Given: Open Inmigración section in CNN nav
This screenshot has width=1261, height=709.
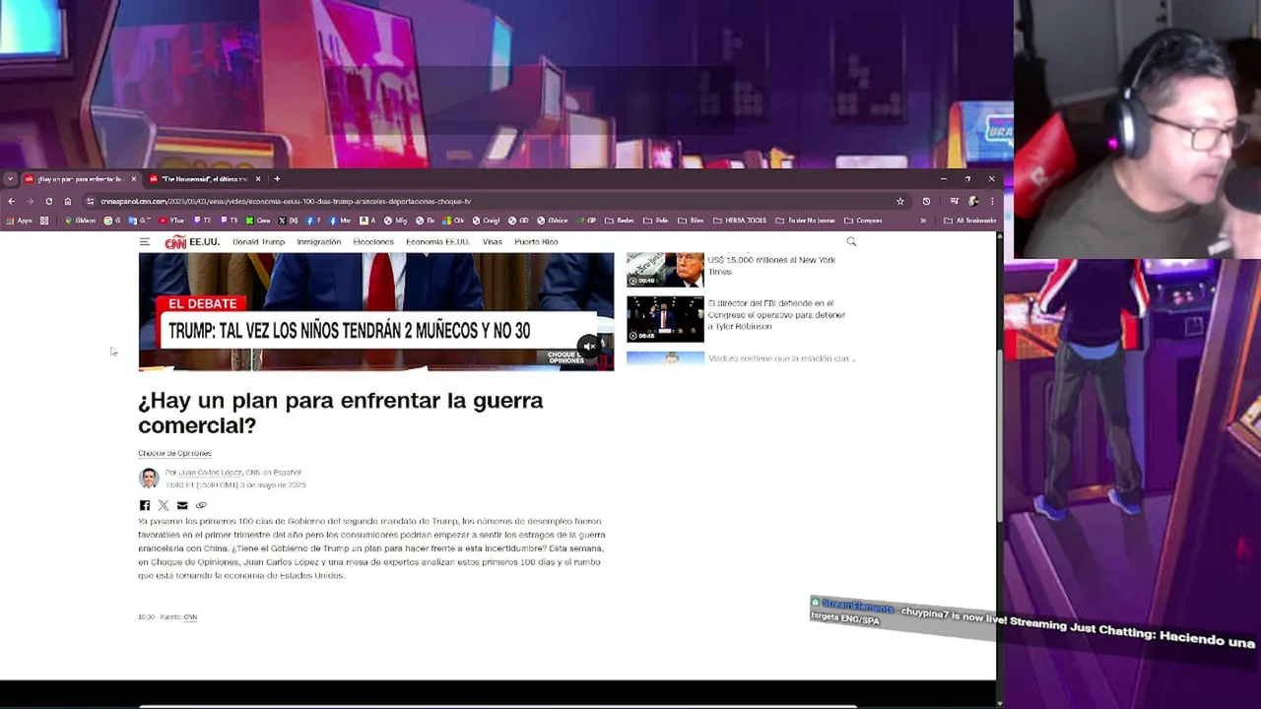Looking at the screenshot, I should click(318, 241).
